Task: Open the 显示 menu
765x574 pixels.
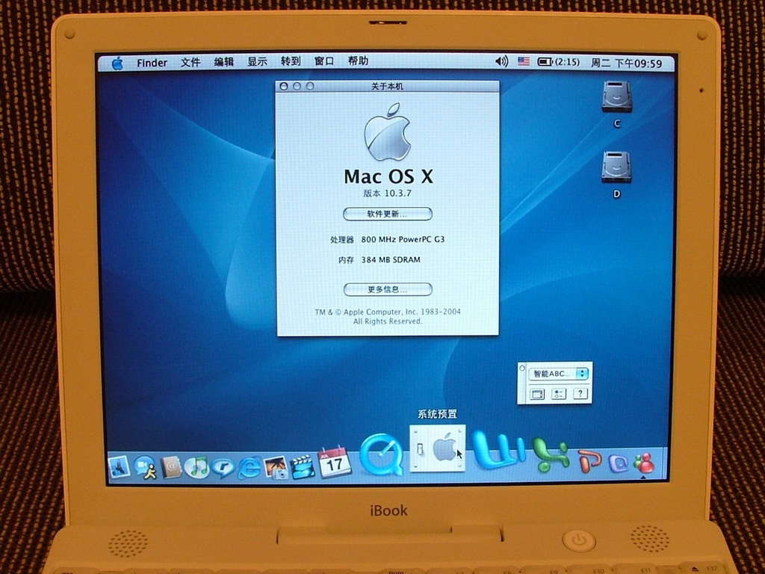Action: pyautogui.click(x=257, y=61)
